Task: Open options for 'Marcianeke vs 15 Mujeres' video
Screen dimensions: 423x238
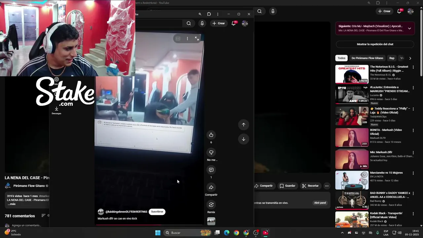Action: click(x=413, y=173)
